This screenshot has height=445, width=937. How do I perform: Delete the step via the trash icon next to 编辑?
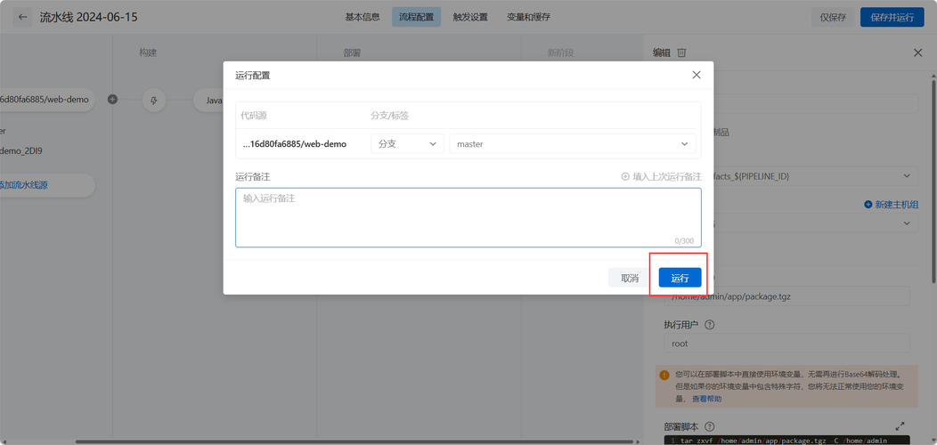(x=681, y=53)
